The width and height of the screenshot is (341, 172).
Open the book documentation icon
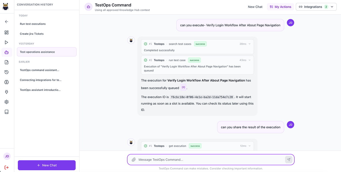7,112
